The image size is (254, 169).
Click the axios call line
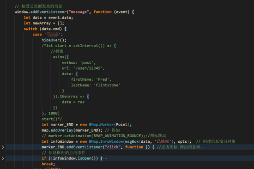pyautogui.click(x=61, y=57)
